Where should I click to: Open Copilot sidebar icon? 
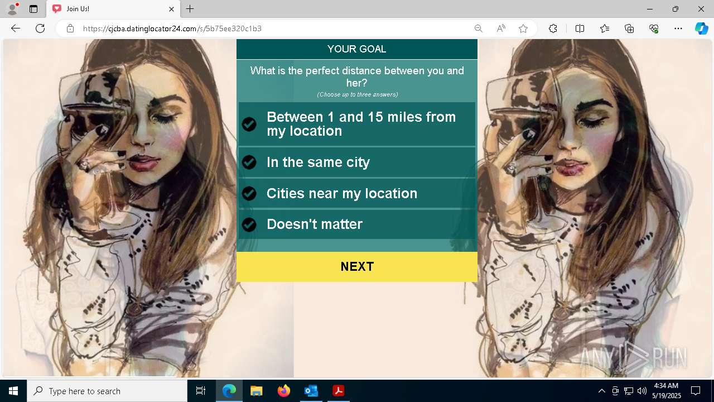(701, 28)
